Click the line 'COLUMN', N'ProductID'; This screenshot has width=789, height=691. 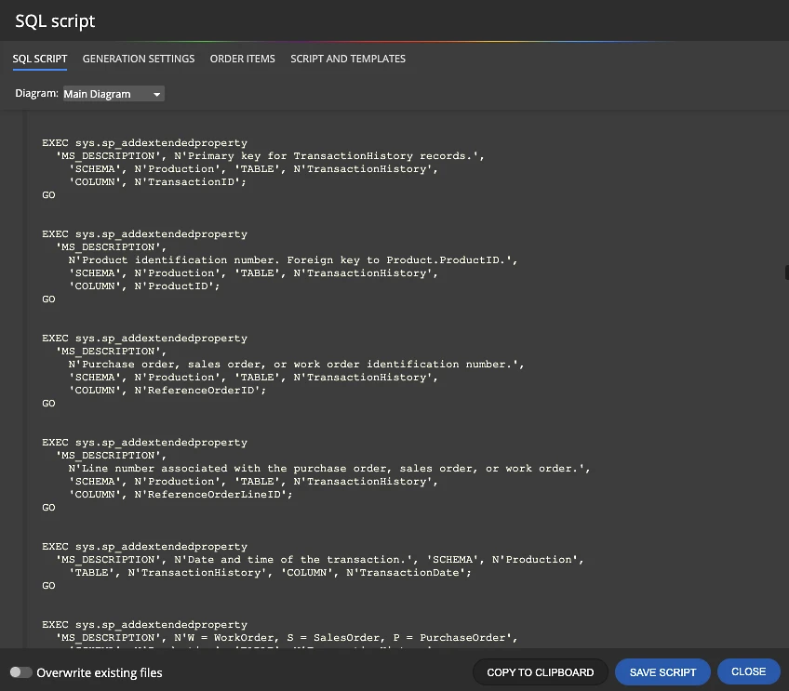(144, 286)
